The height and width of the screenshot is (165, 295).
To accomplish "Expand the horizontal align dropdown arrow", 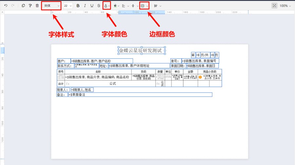I will click(x=128, y=6).
